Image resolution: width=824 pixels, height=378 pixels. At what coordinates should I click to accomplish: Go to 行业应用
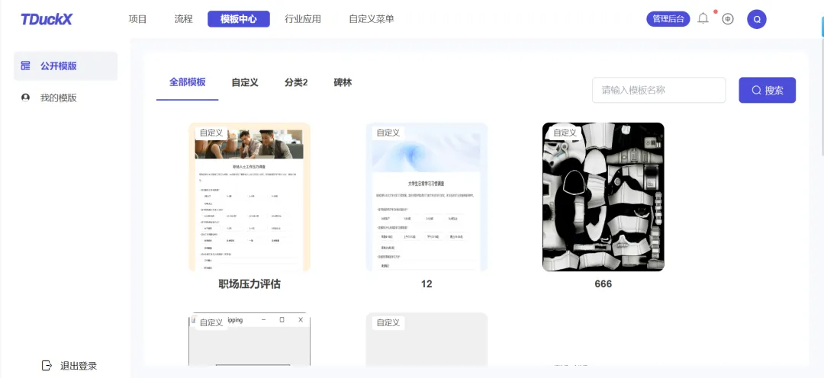point(303,19)
